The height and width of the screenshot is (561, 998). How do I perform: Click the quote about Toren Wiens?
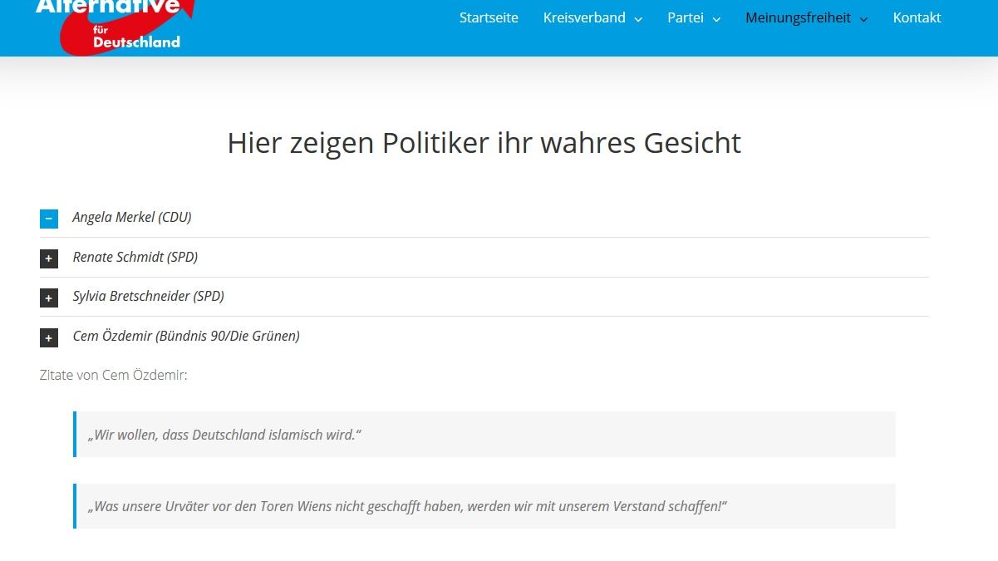pos(407,506)
